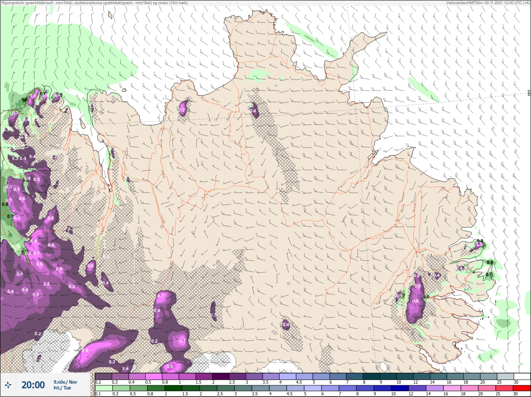Pick the magenta 1 swatch in upper legend
The image size is (531, 397).
pyautogui.click(x=187, y=376)
